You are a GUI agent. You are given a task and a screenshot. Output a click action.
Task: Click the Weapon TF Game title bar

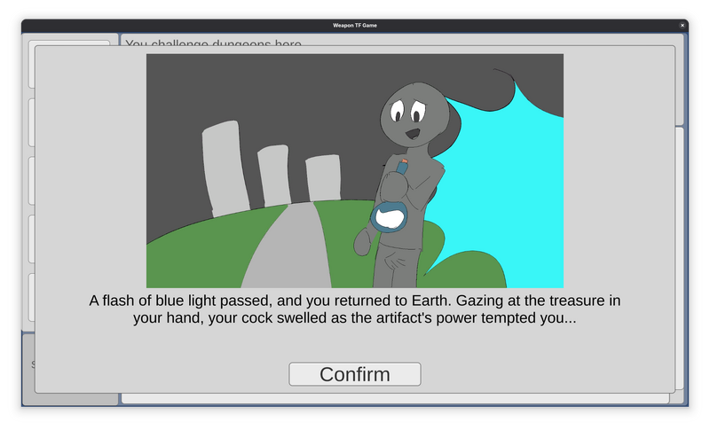coord(355,26)
